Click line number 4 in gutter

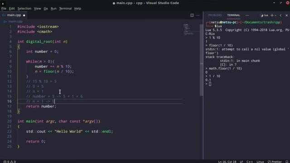pyautogui.click(x=10, y=42)
